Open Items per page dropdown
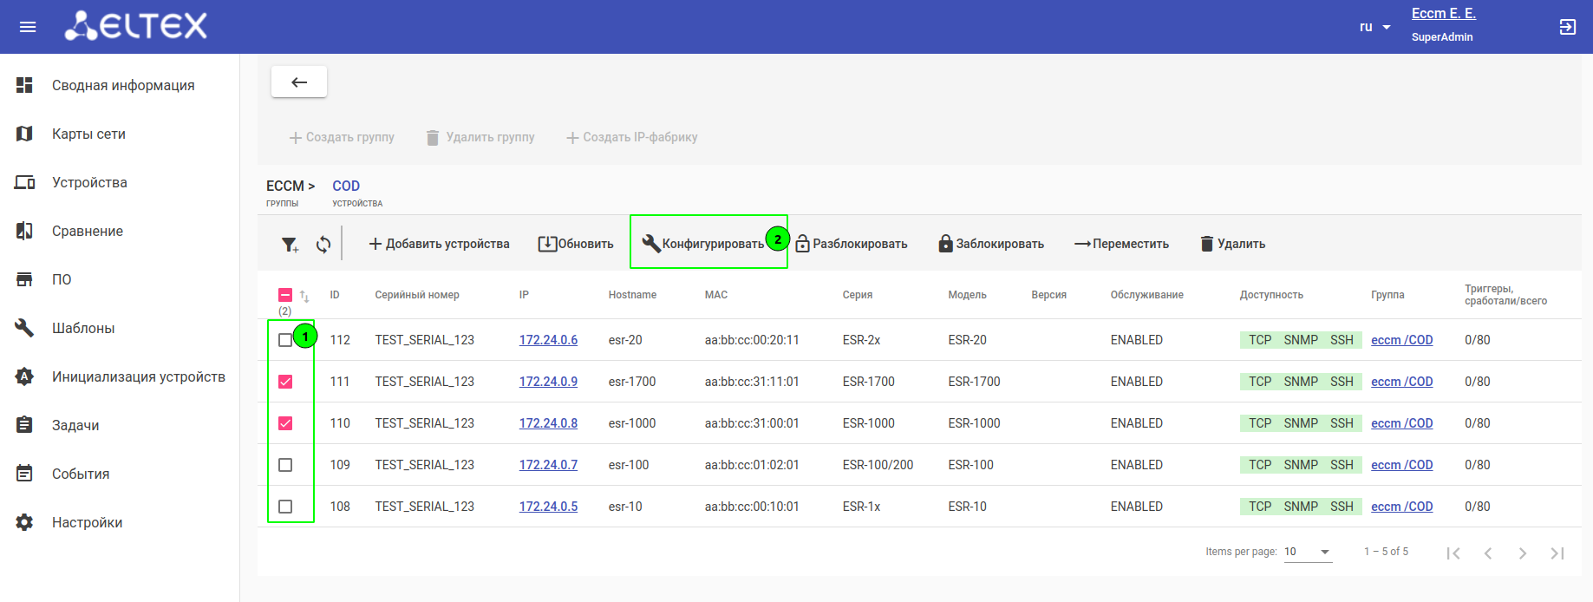Viewport: 1593px width, 602px height. click(1308, 552)
